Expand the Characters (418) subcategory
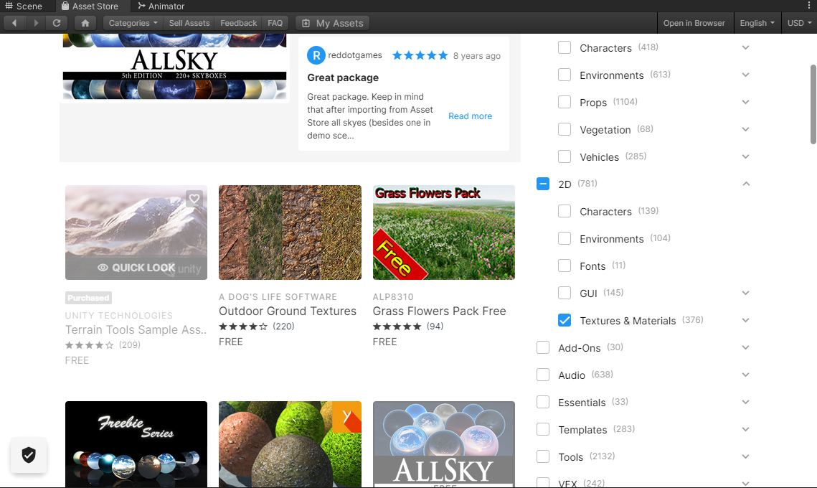The image size is (817, 488). coord(745,47)
